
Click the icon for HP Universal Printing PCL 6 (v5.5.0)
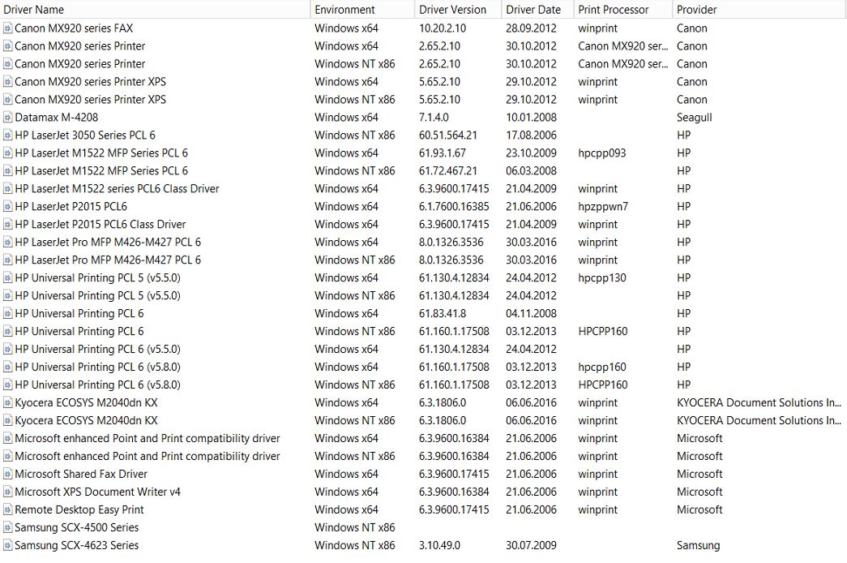[7, 350]
